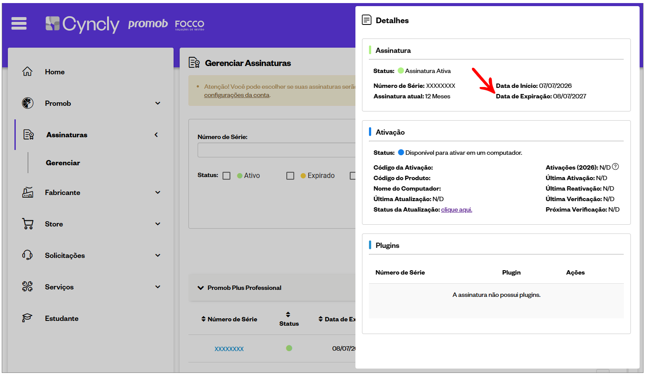The height and width of the screenshot is (376, 647).
Task: Click the Store shopping cart icon
Action: pyautogui.click(x=28, y=224)
